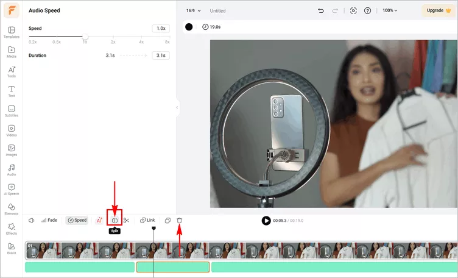Open the help question mark icon

pyautogui.click(x=367, y=11)
